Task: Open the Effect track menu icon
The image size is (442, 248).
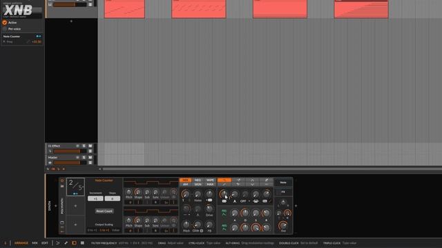Action: (x=90, y=152)
